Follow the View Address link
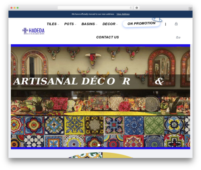Image resolution: width=201 pixels, height=170 pixels. (x=123, y=14)
